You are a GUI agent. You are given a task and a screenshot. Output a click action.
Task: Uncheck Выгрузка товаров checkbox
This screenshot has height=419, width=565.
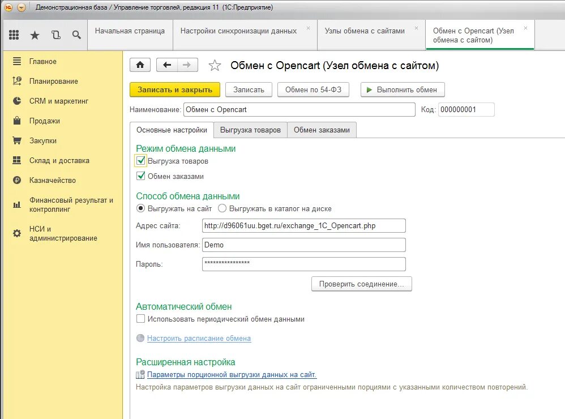click(141, 160)
